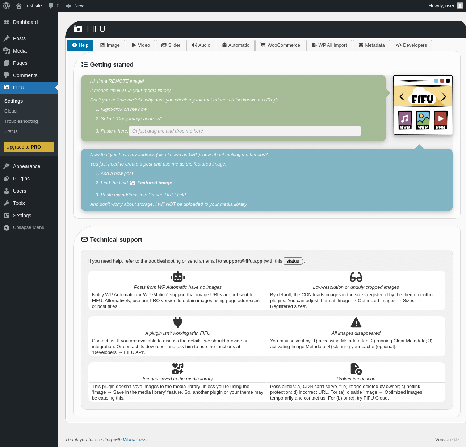Viewport: 466px width, 447px height.
Task: Click the red video play WWW icon
Action: 441,120
